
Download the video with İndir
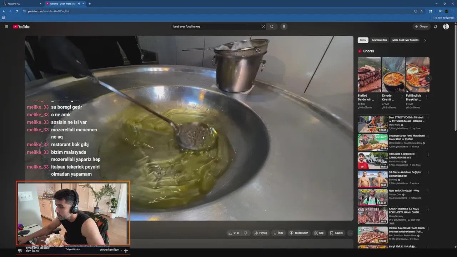pos(278,233)
